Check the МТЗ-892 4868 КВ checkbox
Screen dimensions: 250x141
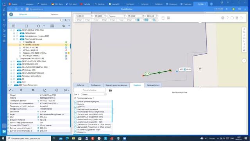click(x=20, y=51)
